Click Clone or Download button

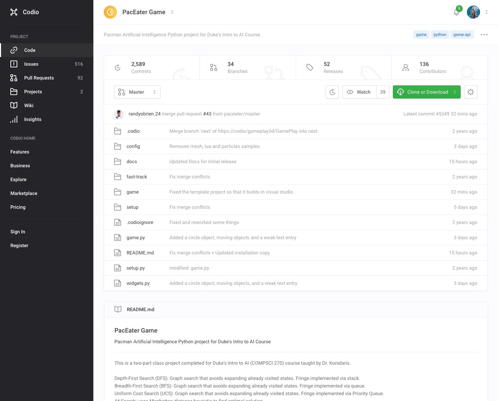coord(427,92)
